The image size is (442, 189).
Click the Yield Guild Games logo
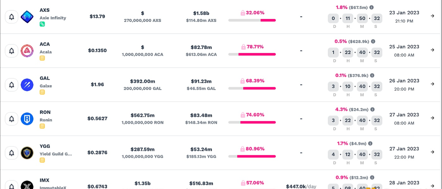tap(27, 153)
